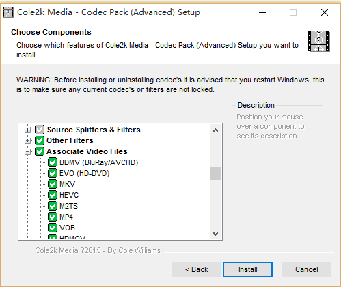Image resolution: width=341 pixels, height=287 pixels.
Task: Cancel the codec pack setup
Action: pos(306,269)
